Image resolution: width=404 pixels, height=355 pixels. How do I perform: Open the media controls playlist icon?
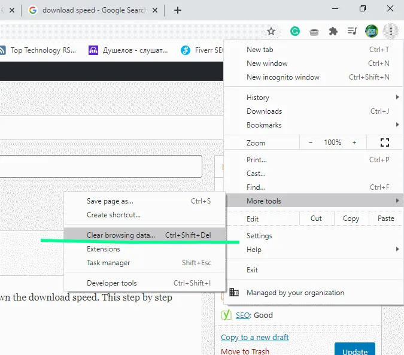coord(352,31)
